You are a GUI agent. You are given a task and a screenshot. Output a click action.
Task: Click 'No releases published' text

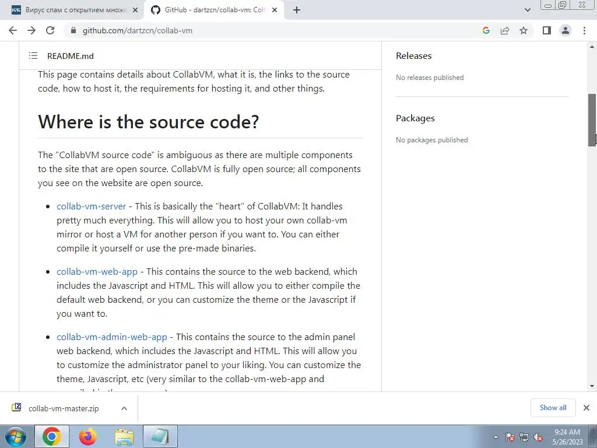430,78
